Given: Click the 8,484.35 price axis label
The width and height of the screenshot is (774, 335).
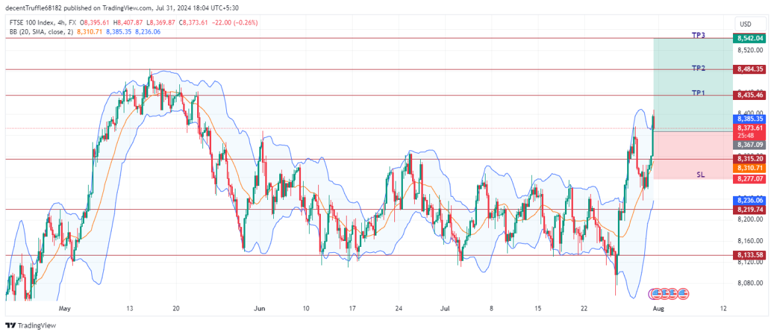Looking at the screenshot, I should [x=750, y=69].
